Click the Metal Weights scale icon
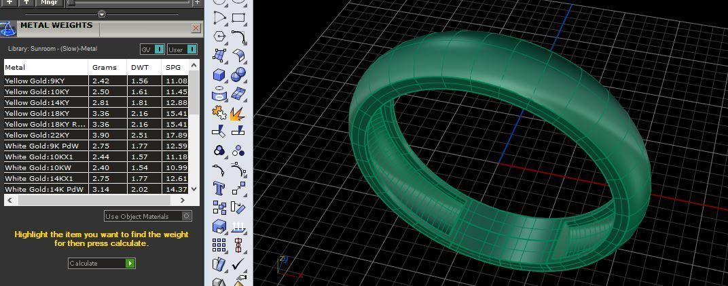This screenshot has width=728, height=286. coord(8,30)
